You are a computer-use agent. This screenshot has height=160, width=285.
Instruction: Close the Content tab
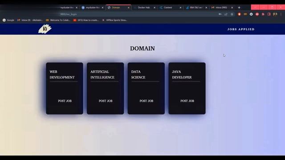180,8
